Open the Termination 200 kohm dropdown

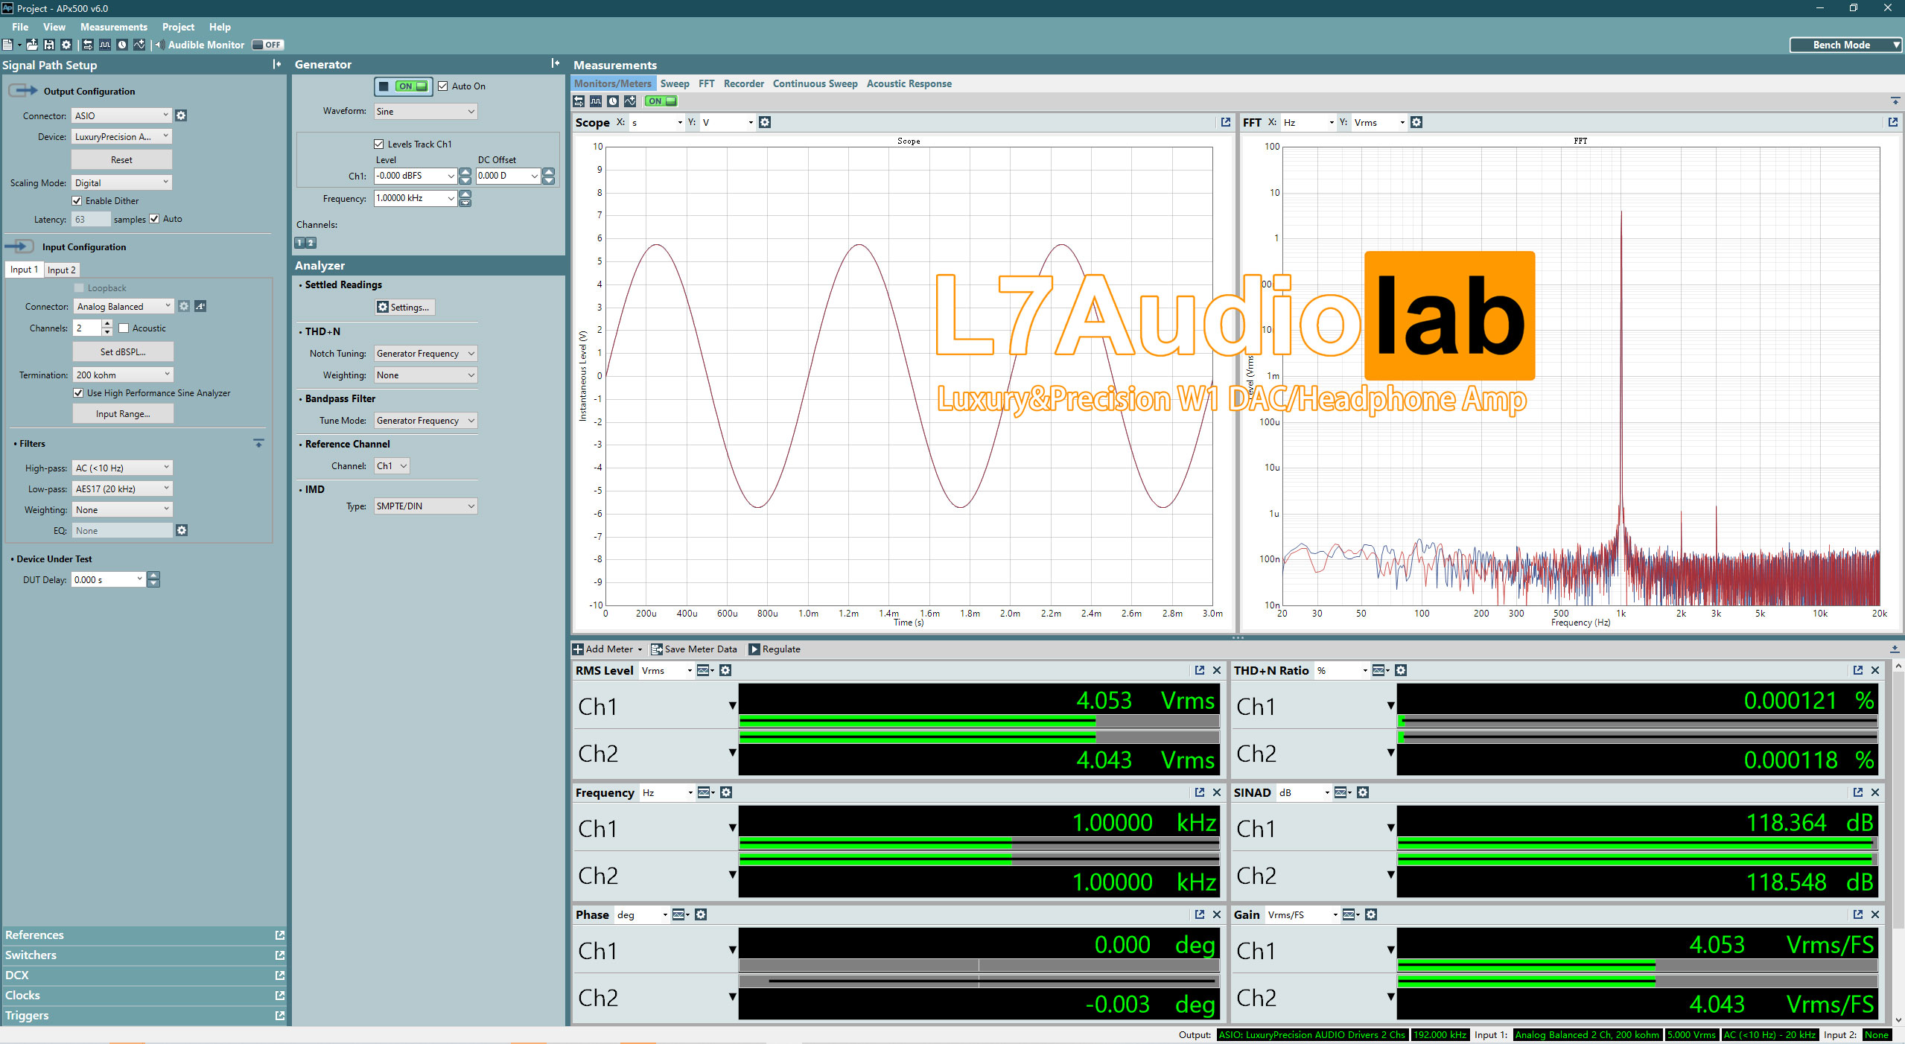(124, 375)
